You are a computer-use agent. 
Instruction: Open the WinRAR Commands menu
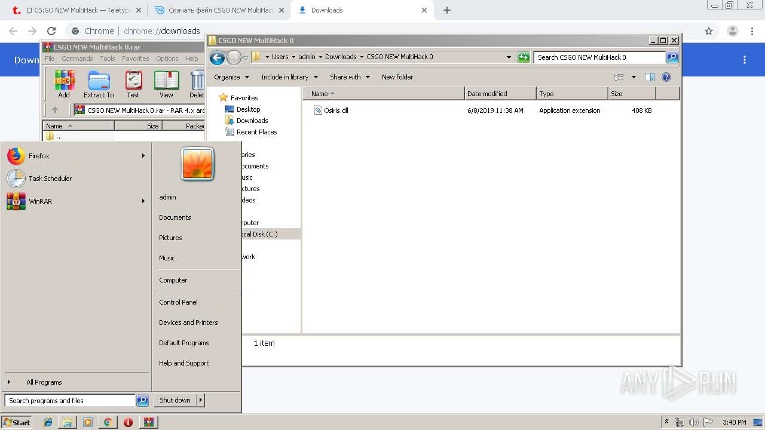77,59
